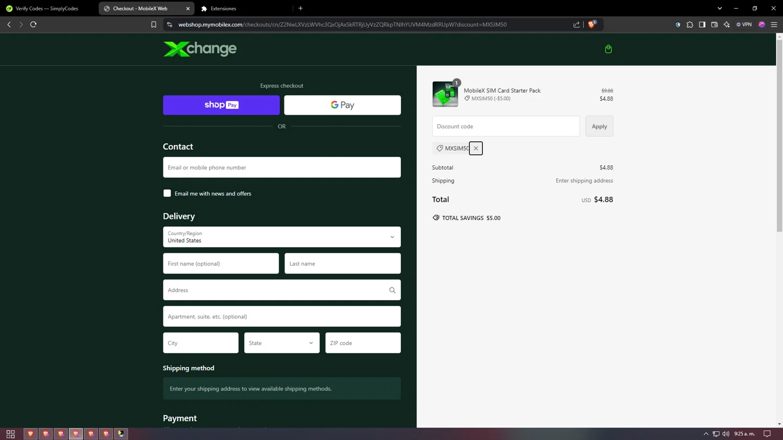Image resolution: width=783 pixels, height=440 pixels.
Task: Click the taskbar clock 9:25 a. m.
Action: (744, 434)
